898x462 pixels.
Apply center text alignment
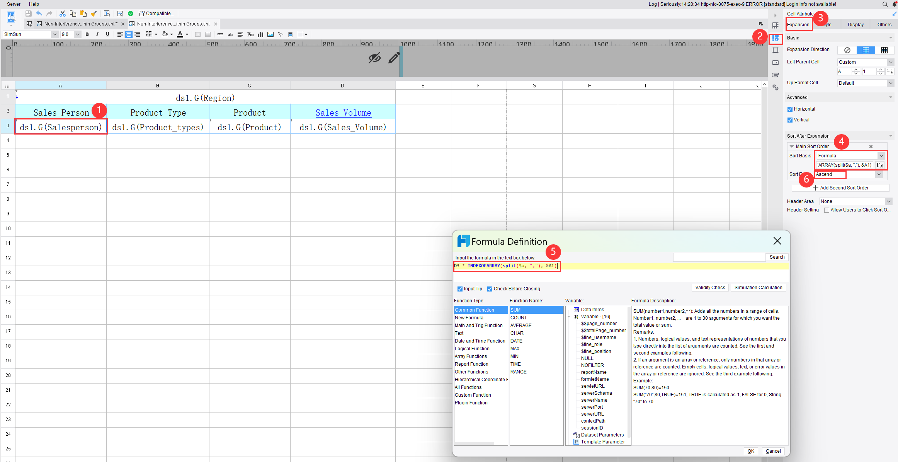(x=128, y=34)
